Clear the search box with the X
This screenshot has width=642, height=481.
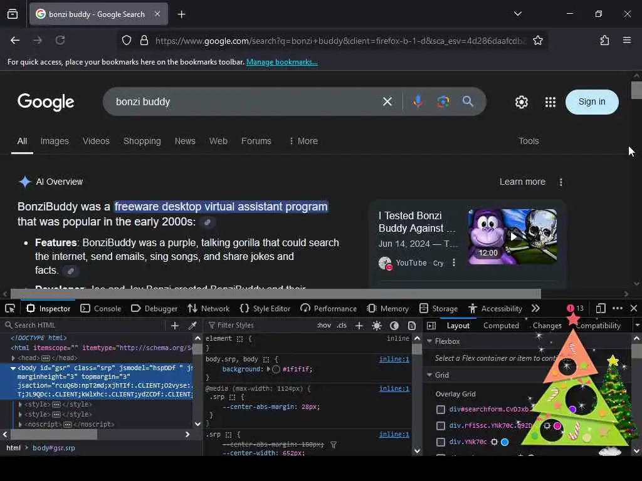click(387, 101)
